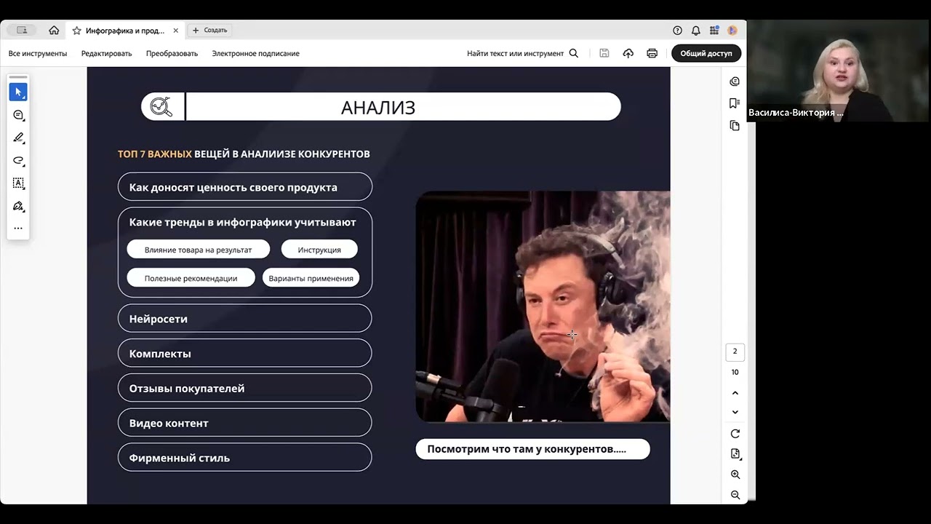Image resolution: width=931 pixels, height=524 pixels.
Task: Click the Комплекты item
Action: (x=244, y=354)
